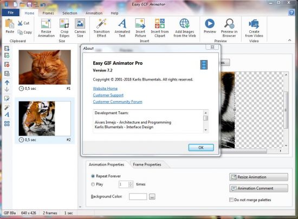
Task: Open the Animation ribbon tab
Action: (94, 13)
